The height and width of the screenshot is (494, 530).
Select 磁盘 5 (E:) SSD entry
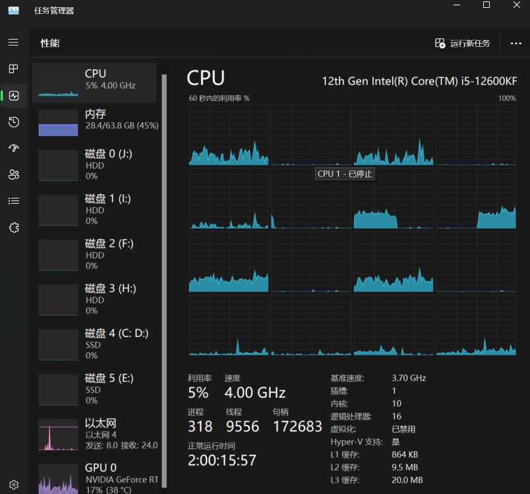95,389
